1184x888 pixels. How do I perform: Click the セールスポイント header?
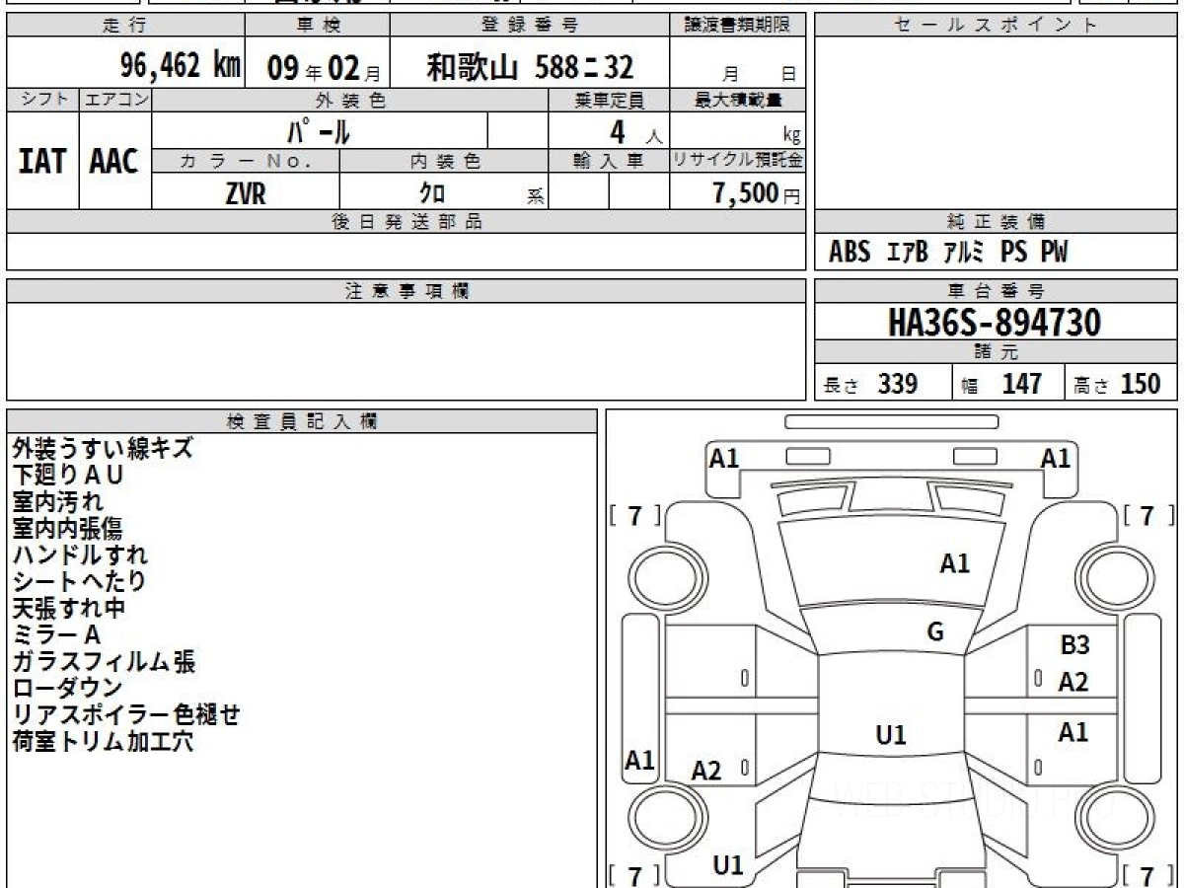996,26
